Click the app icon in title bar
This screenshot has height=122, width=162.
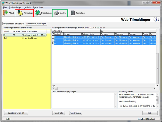coord(4,3)
